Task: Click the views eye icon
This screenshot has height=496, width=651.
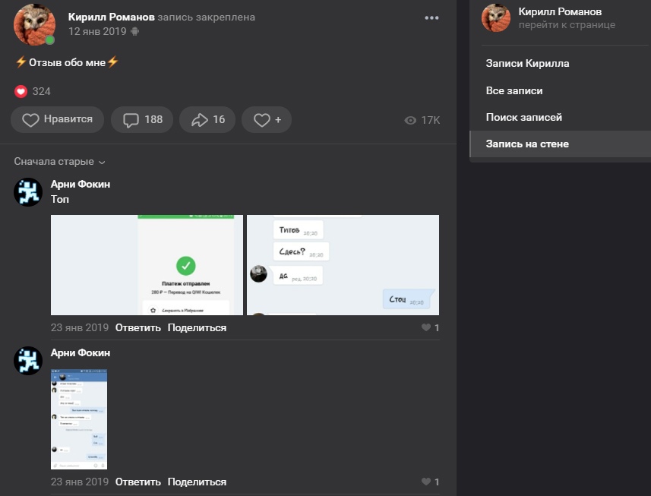Action: (x=411, y=120)
